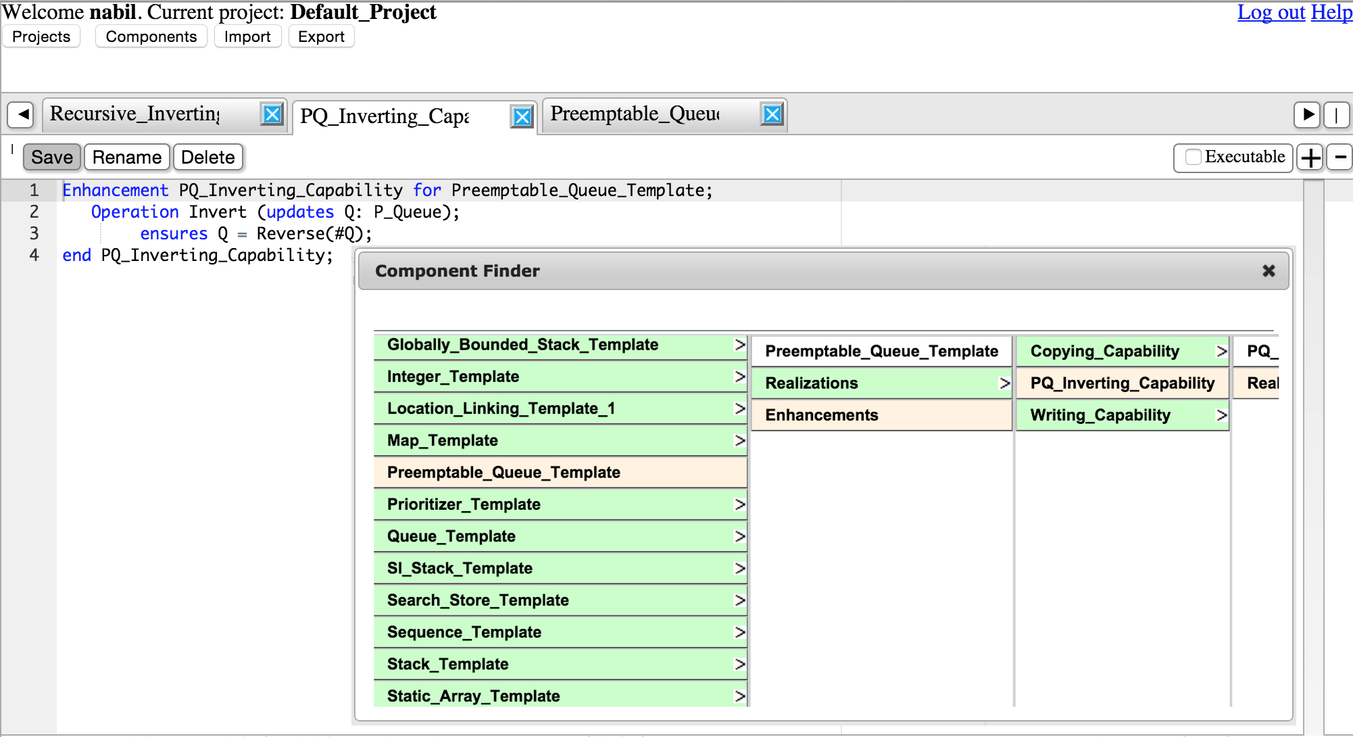
Task: Switch to the Recursive_Inverting tab
Action: tap(135, 114)
